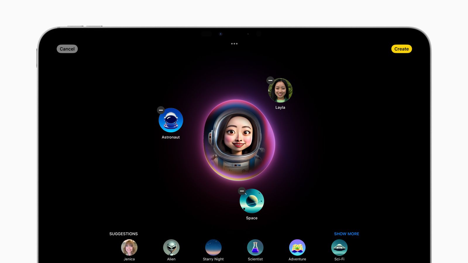Select the Sci-Fi UFO suggestion
The image size is (468, 263).
pos(339,248)
